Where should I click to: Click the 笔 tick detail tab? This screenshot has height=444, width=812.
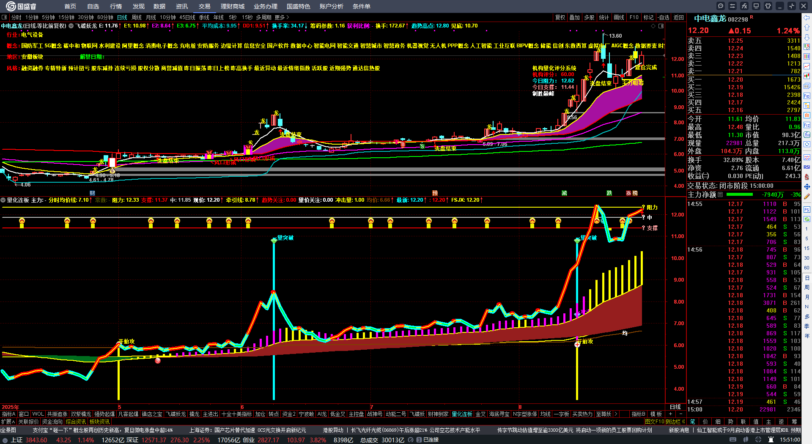click(693, 422)
